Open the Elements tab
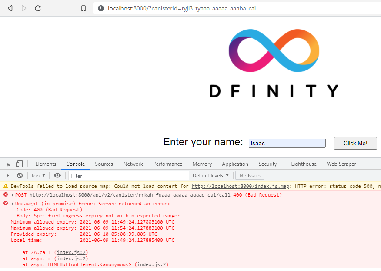 (x=46, y=164)
